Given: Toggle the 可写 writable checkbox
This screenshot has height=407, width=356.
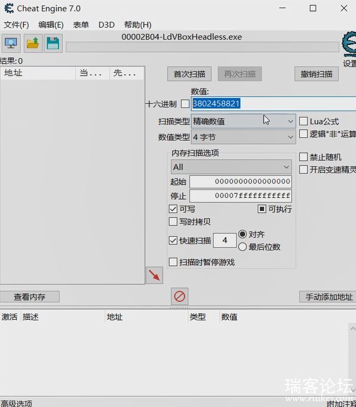Looking at the screenshot, I should 173,209.
